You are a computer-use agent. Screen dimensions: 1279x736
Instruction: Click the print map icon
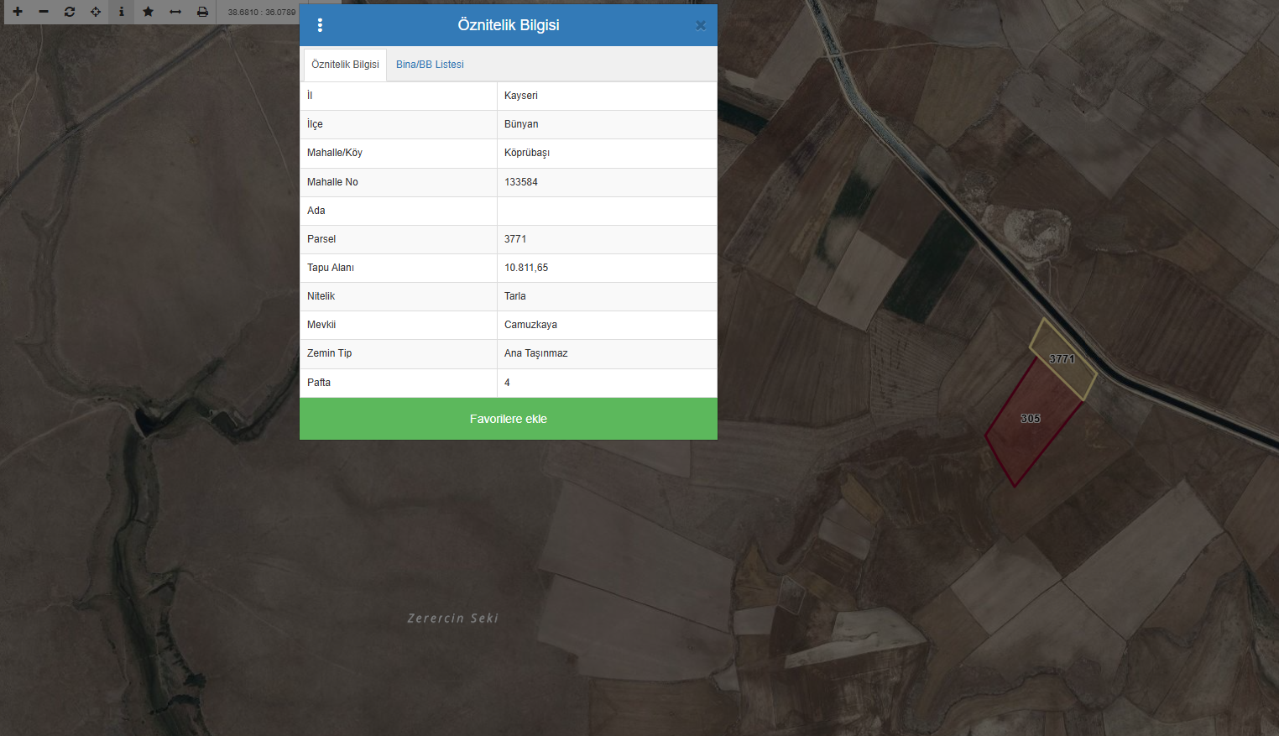[x=202, y=12]
